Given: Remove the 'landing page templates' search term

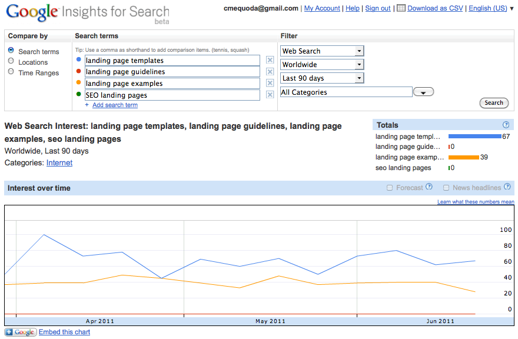Looking at the screenshot, I should tap(270, 60).
